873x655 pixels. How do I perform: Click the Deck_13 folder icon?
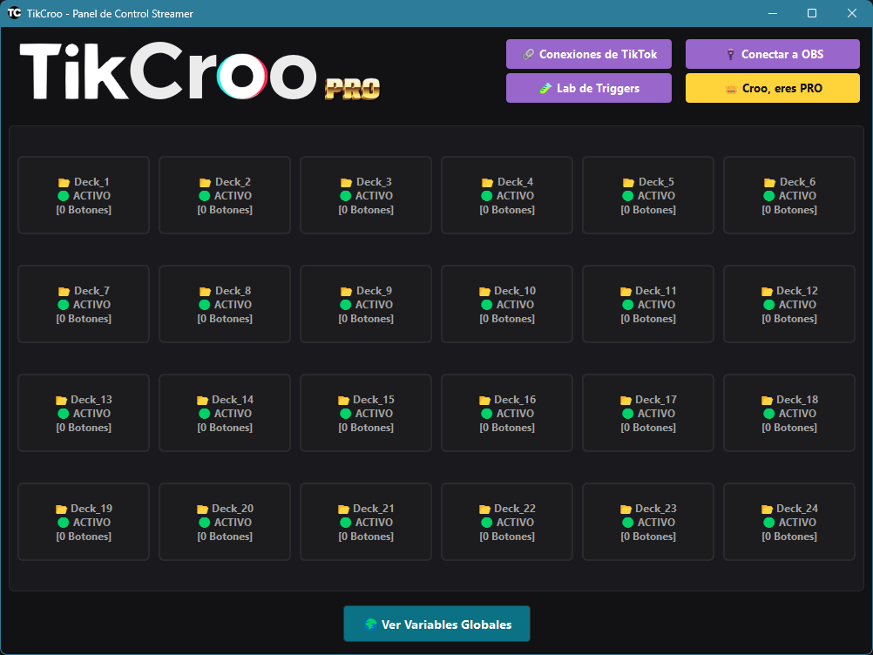pyautogui.click(x=61, y=400)
